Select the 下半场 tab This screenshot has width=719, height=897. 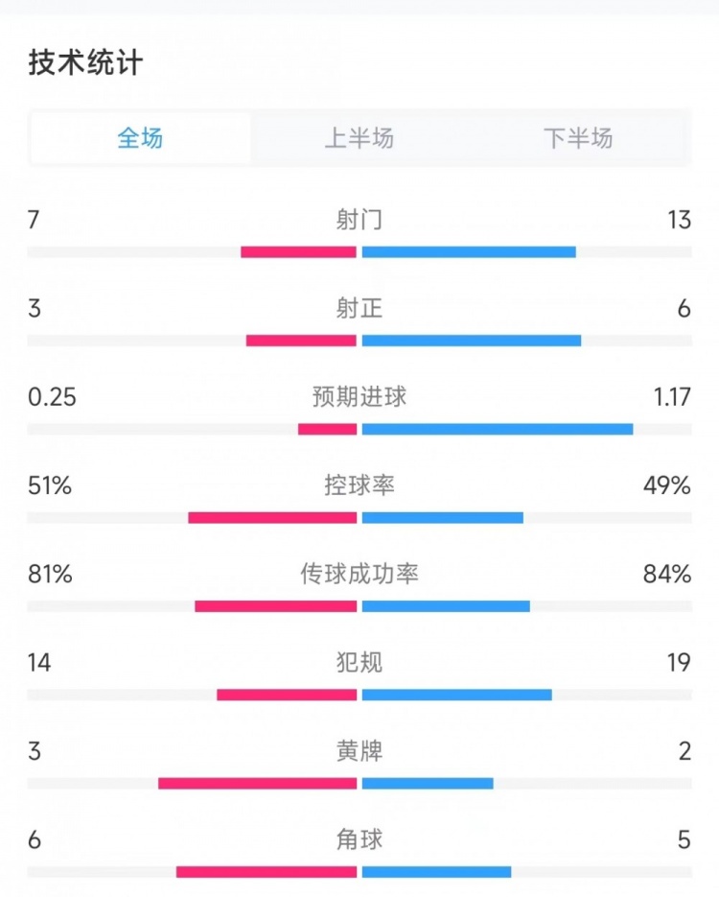pyautogui.click(x=578, y=138)
